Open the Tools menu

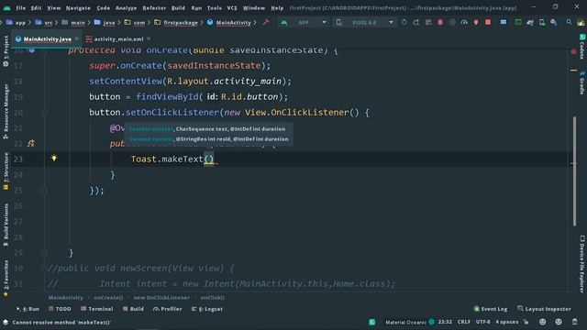click(214, 8)
